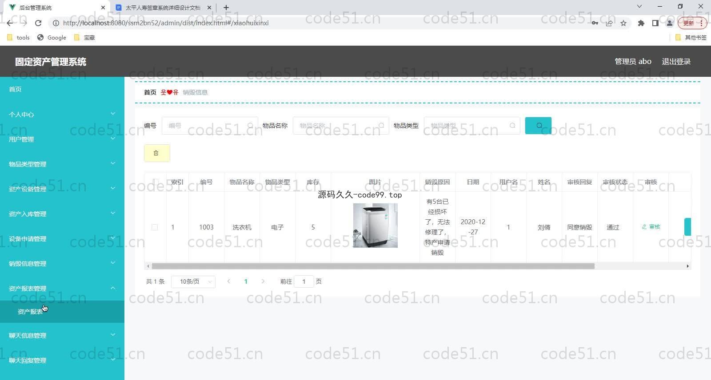Expand the 销毁信息管理 menu
This screenshot has height=380, width=711.
tap(62, 264)
